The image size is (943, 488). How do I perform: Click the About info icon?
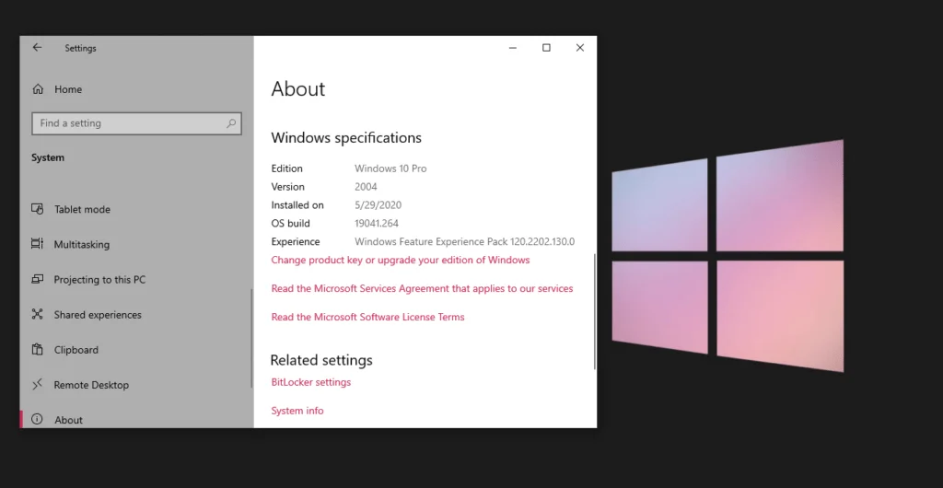37,420
